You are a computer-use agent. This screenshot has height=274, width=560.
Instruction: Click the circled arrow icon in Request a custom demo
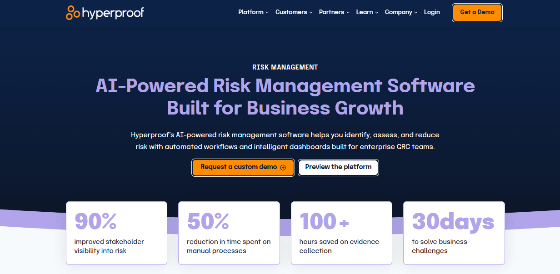[283, 167]
